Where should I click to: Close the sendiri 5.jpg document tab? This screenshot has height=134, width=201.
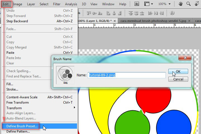coord(189,21)
